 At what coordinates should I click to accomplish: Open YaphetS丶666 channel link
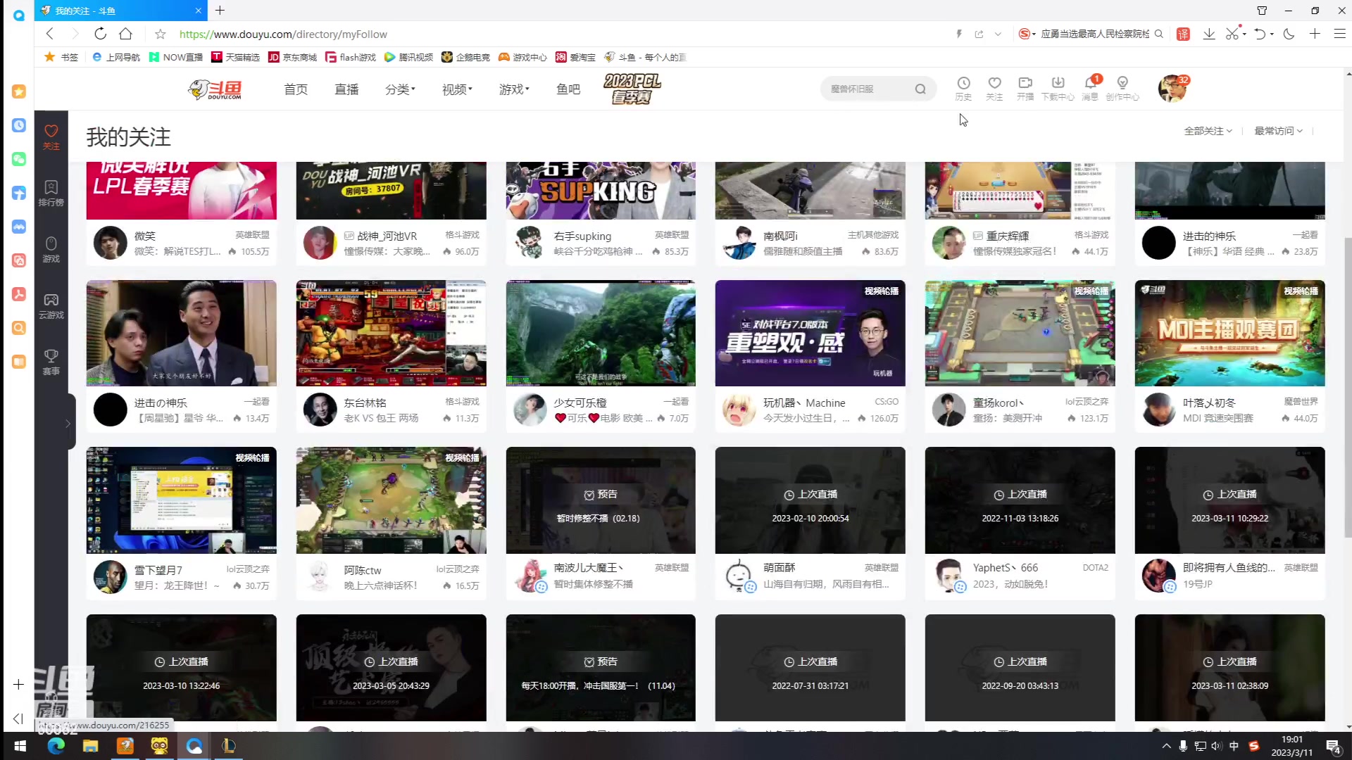tap(1006, 567)
